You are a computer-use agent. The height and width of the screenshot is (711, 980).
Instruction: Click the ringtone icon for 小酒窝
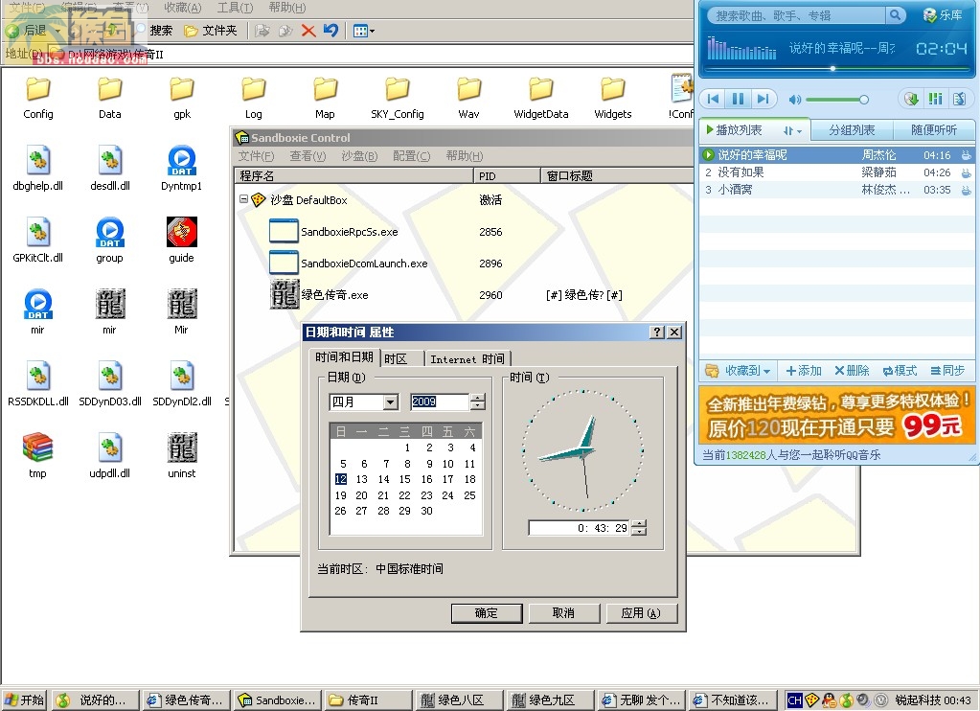pos(966,190)
